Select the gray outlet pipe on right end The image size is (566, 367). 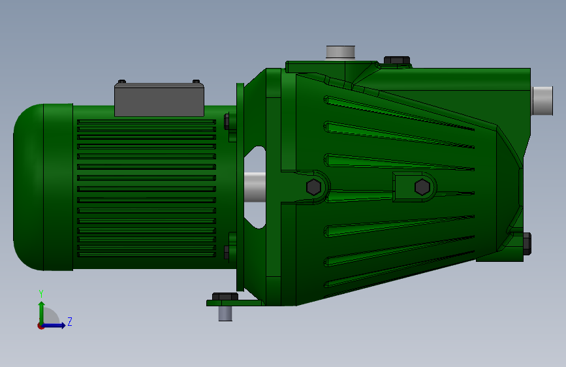point(542,101)
